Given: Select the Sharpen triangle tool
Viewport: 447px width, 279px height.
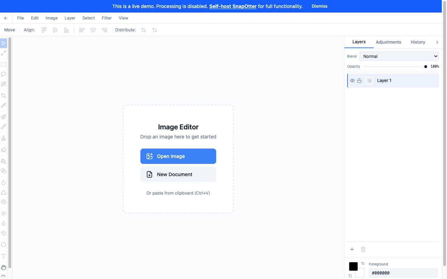Looking at the screenshot, I should 3,192.
